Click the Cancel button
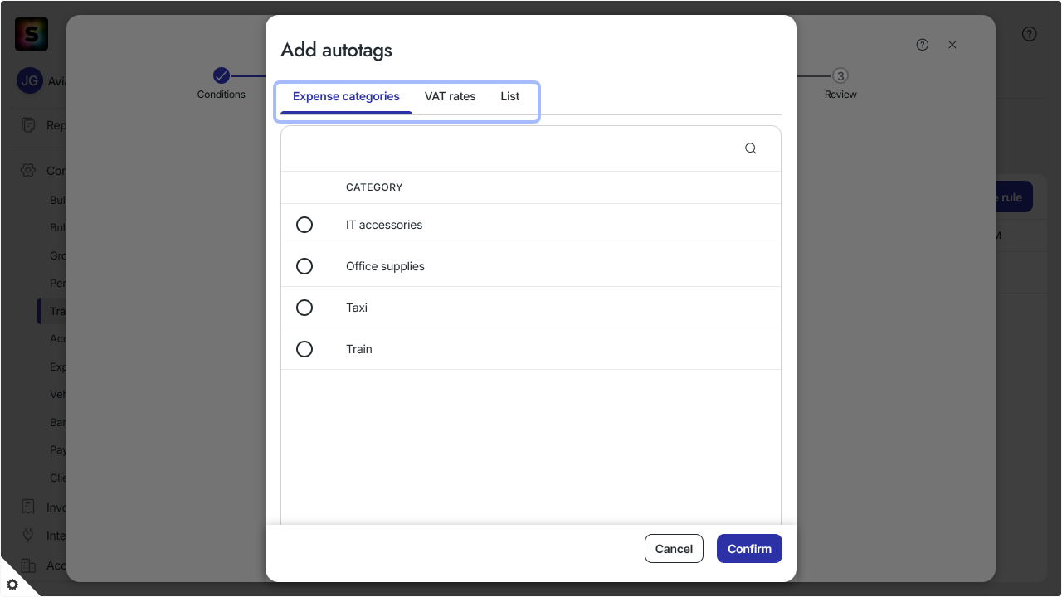Image resolution: width=1062 pixels, height=597 pixels. click(674, 549)
